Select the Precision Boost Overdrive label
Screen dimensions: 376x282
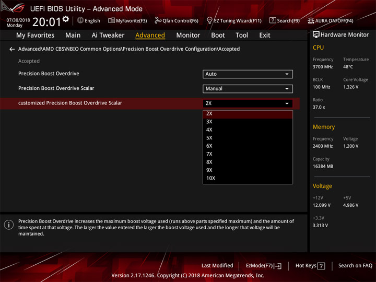[49, 74]
